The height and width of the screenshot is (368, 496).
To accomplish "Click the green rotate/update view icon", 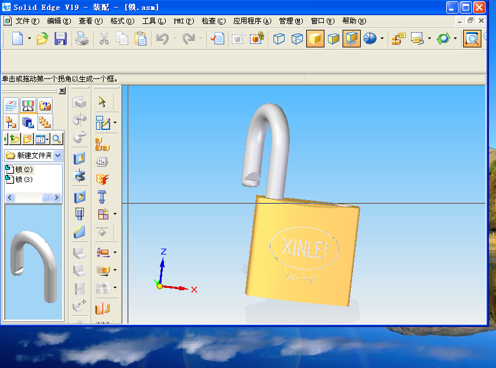I will click(443, 39).
